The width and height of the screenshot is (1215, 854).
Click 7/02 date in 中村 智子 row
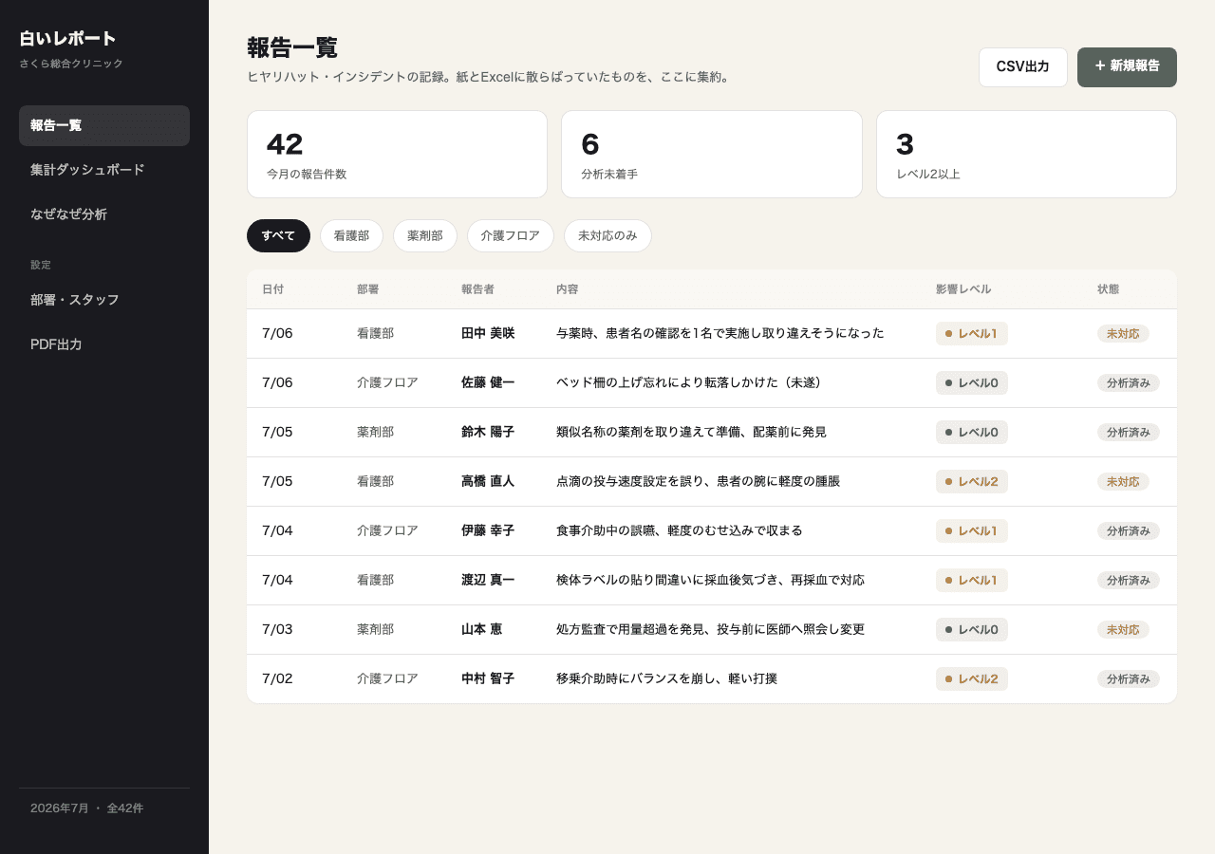pyautogui.click(x=277, y=678)
